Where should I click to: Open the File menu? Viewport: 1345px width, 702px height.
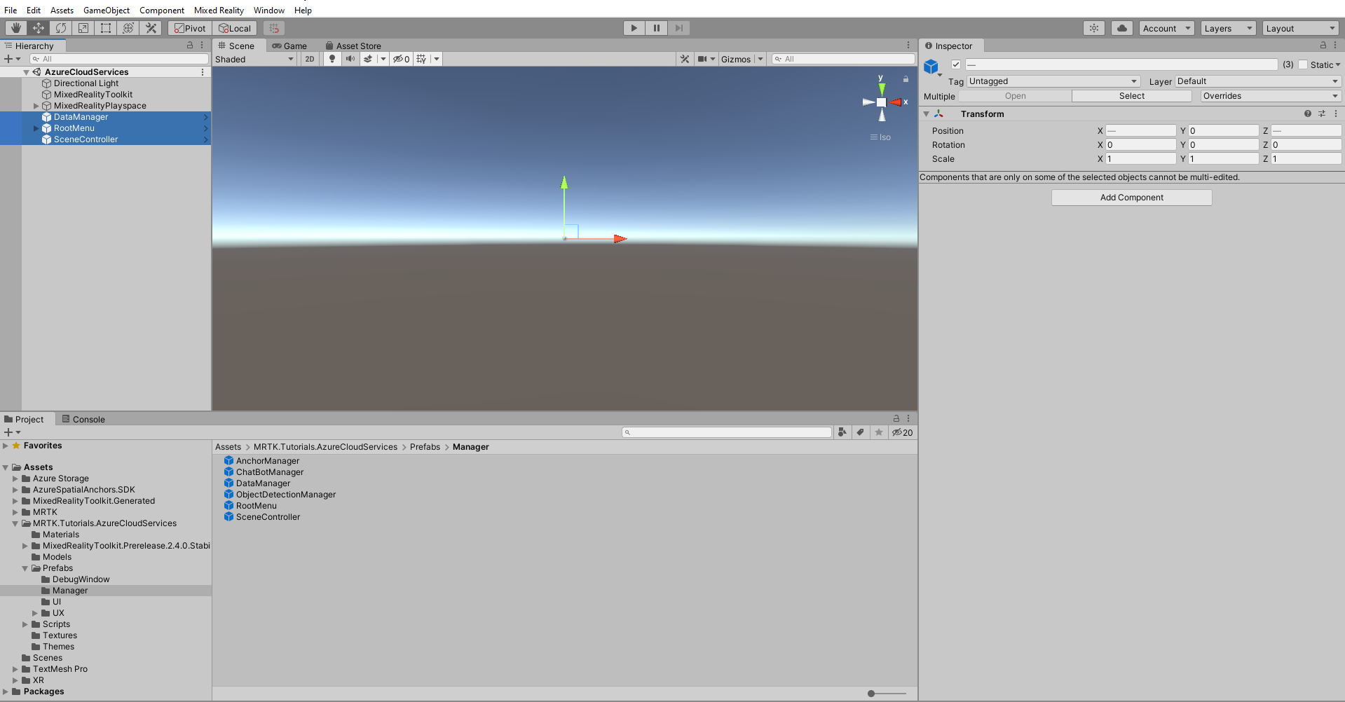(11, 10)
